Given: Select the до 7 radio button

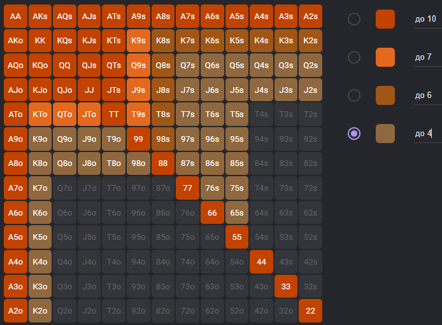Looking at the screenshot, I should [x=353, y=57].
